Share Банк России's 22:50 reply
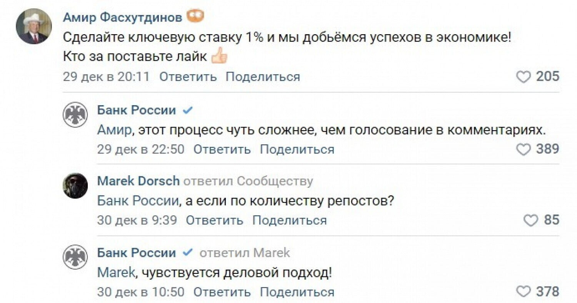Image resolution: width=577 pixels, height=303 pixels. tap(297, 149)
